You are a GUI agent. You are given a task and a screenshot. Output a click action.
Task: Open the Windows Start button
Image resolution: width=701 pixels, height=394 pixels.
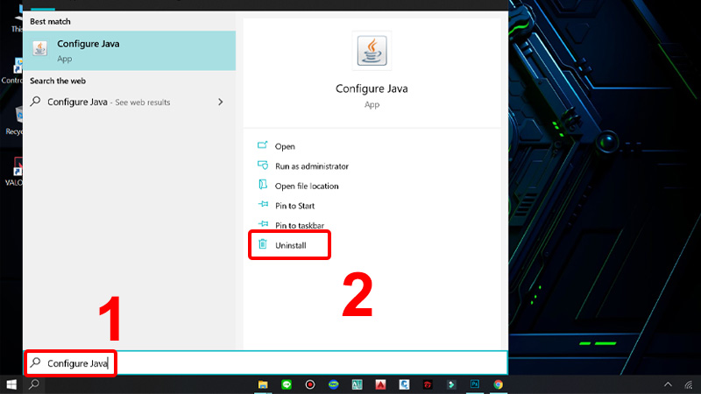click(x=11, y=384)
